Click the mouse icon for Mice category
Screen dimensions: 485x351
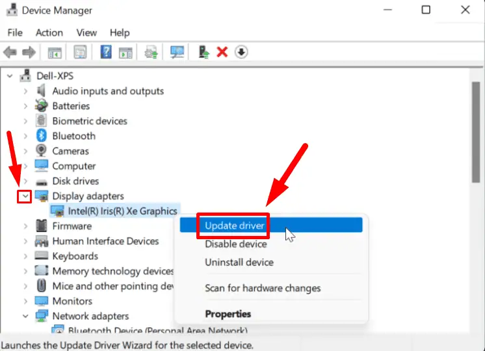(x=41, y=286)
